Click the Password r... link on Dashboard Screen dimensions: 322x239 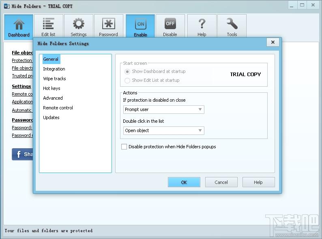click(22, 135)
